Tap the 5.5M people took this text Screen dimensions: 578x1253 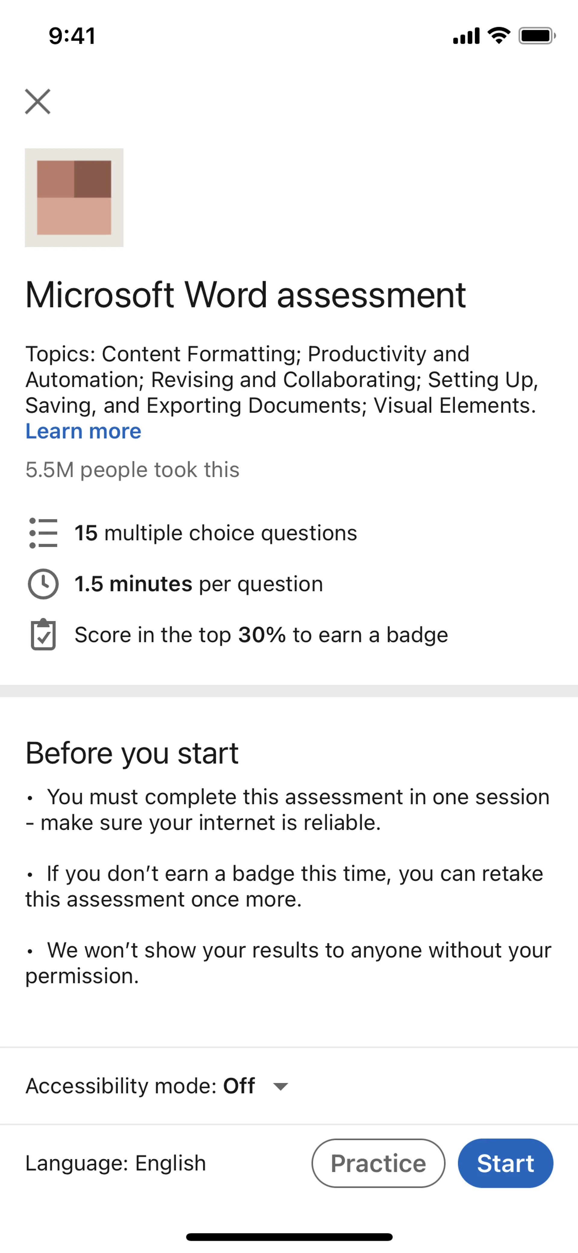click(132, 470)
